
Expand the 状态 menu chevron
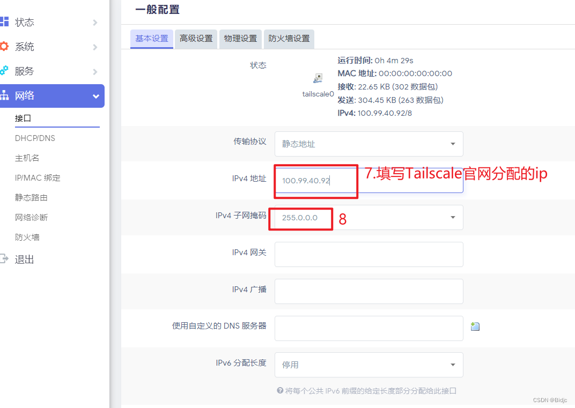95,23
